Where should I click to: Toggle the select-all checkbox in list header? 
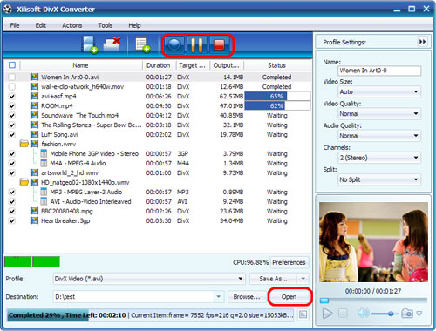[12, 65]
